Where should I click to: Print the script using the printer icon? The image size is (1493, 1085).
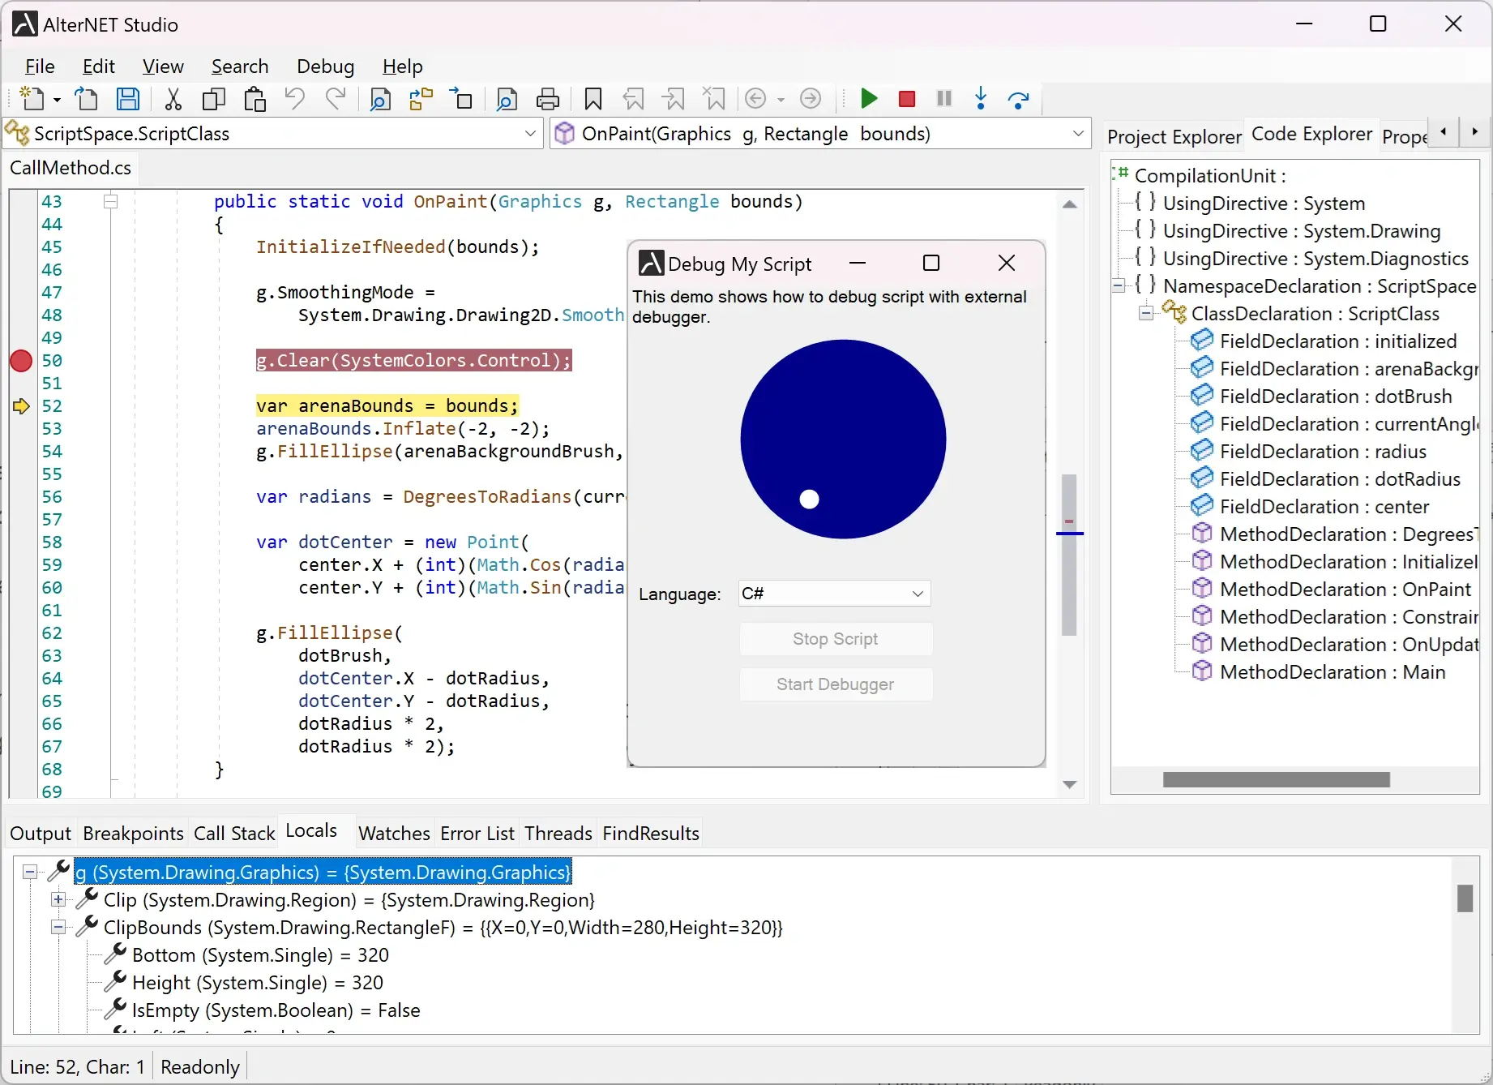click(x=549, y=99)
